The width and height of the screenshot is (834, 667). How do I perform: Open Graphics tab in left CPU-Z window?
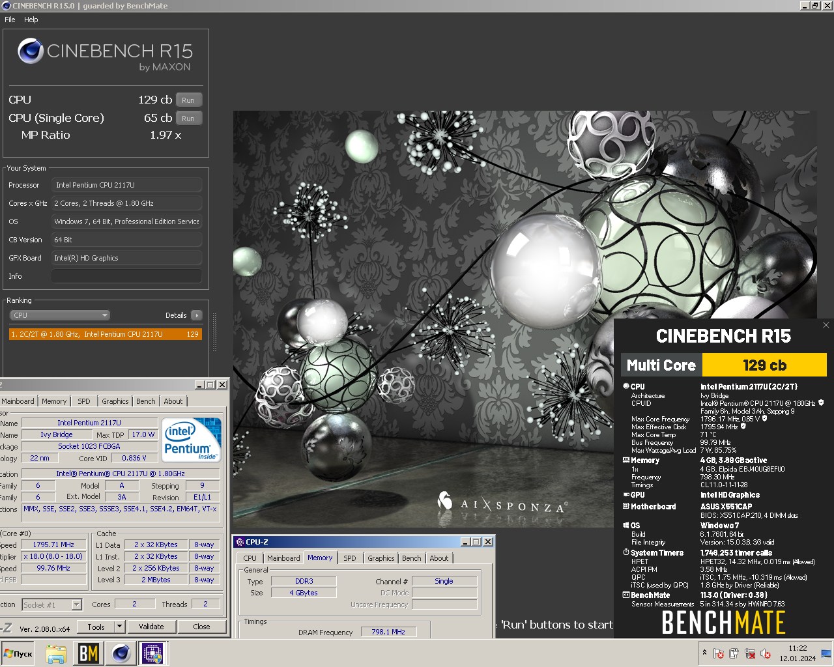tap(115, 401)
